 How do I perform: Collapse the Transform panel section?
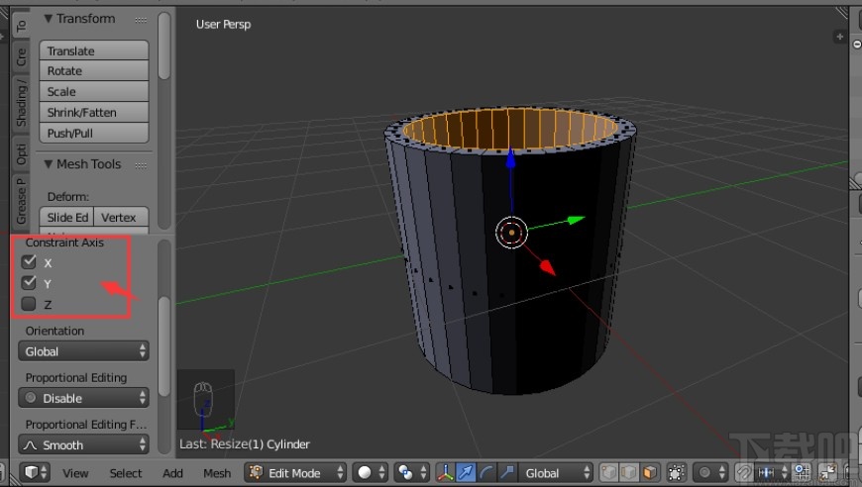[x=48, y=19]
